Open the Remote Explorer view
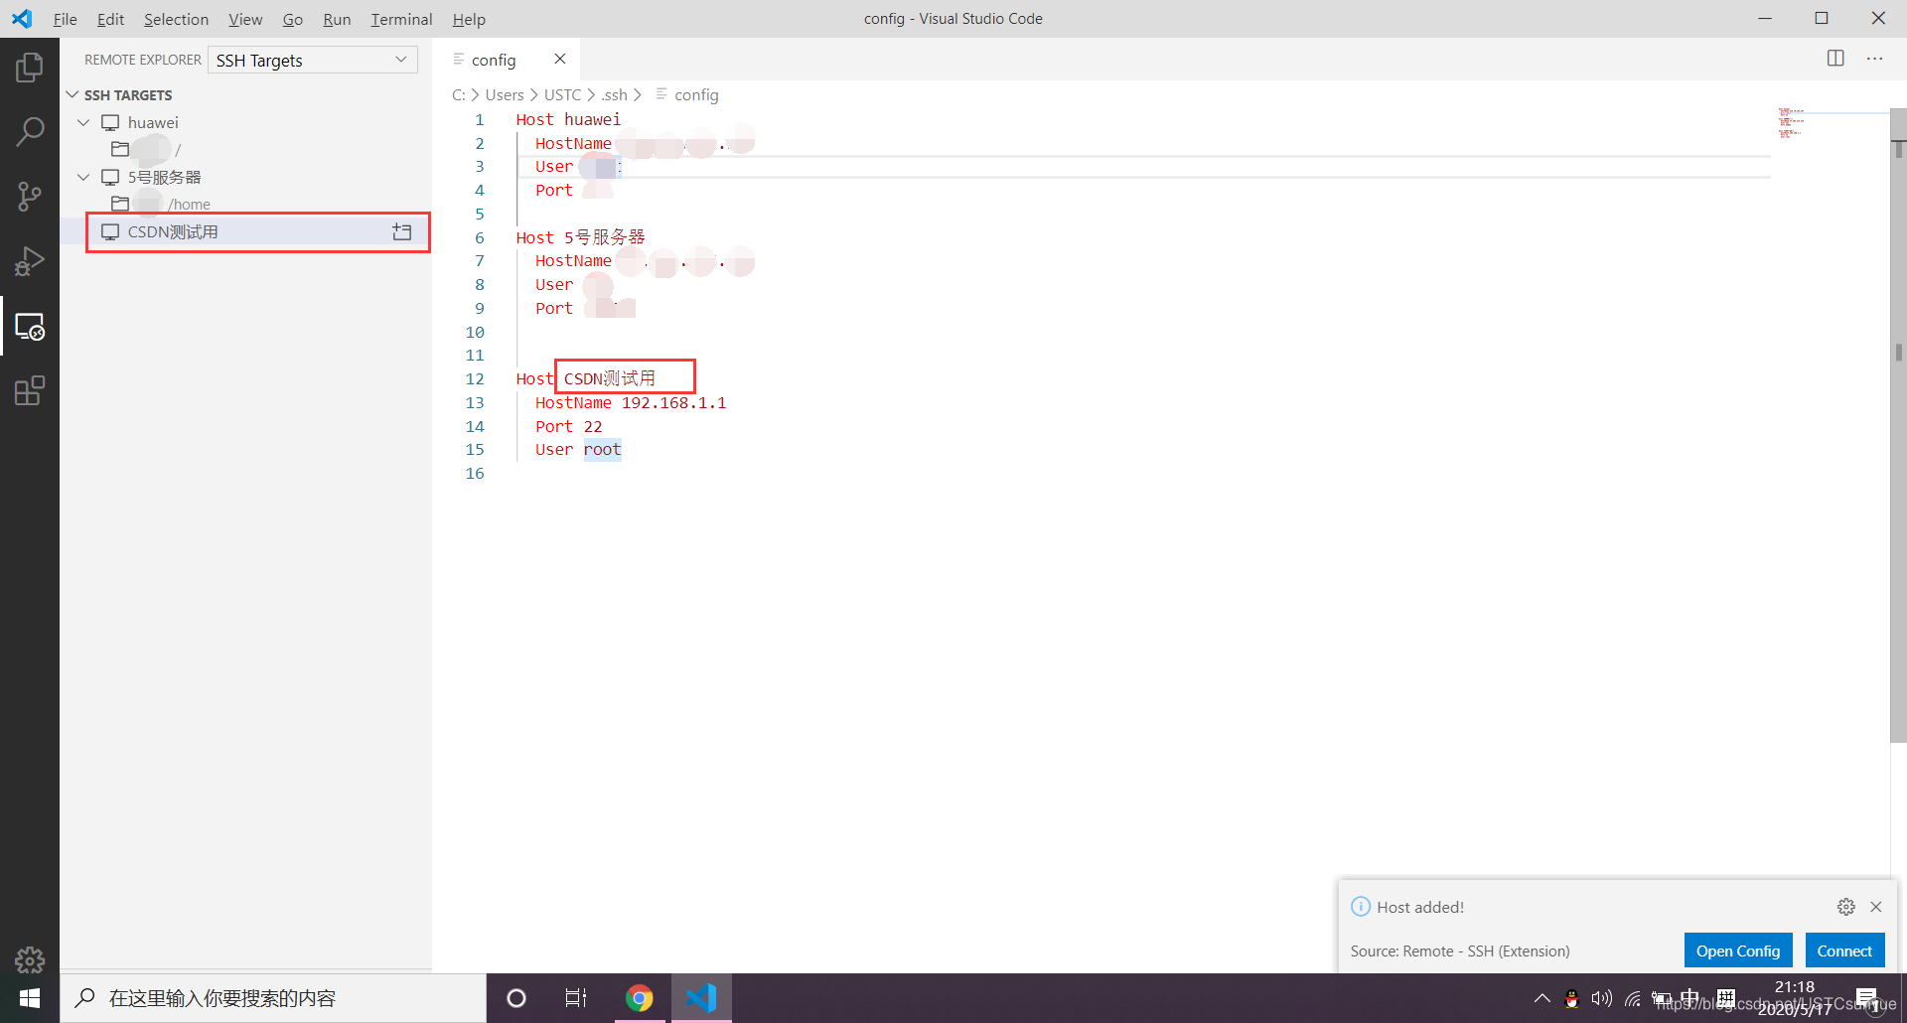This screenshot has width=1907, height=1023. [x=30, y=326]
